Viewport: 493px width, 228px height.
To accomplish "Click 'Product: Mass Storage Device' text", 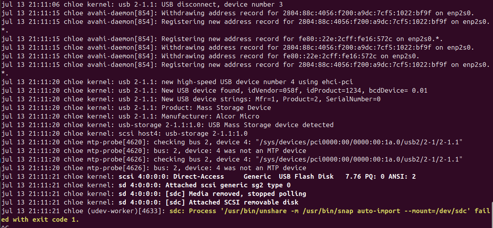I will pyautogui.click(x=216, y=108).
